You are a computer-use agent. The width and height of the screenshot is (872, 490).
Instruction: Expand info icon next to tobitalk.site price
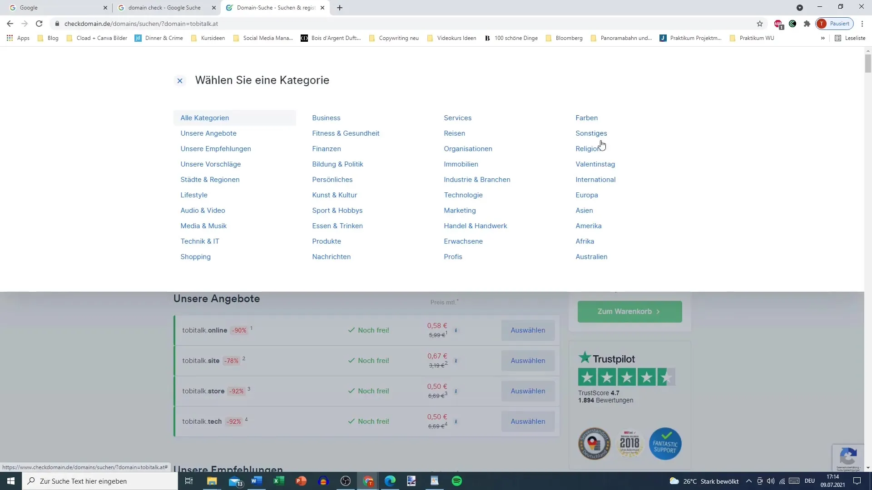click(x=457, y=360)
